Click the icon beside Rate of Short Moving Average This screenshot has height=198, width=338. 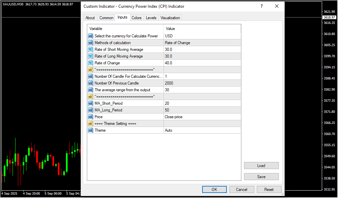90,49
